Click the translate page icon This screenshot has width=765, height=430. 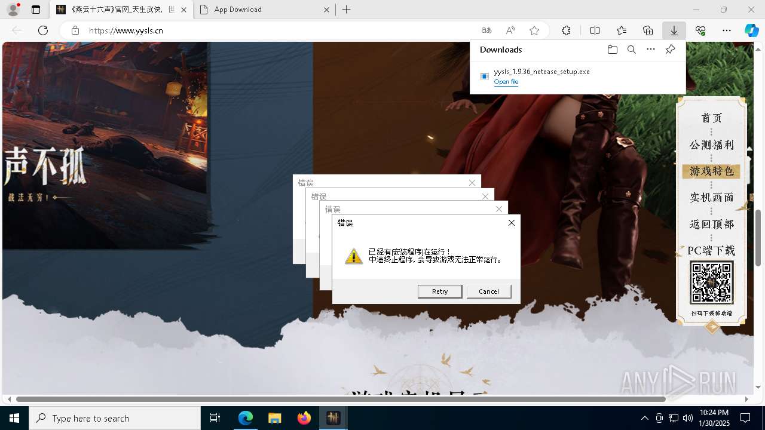tap(486, 30)
